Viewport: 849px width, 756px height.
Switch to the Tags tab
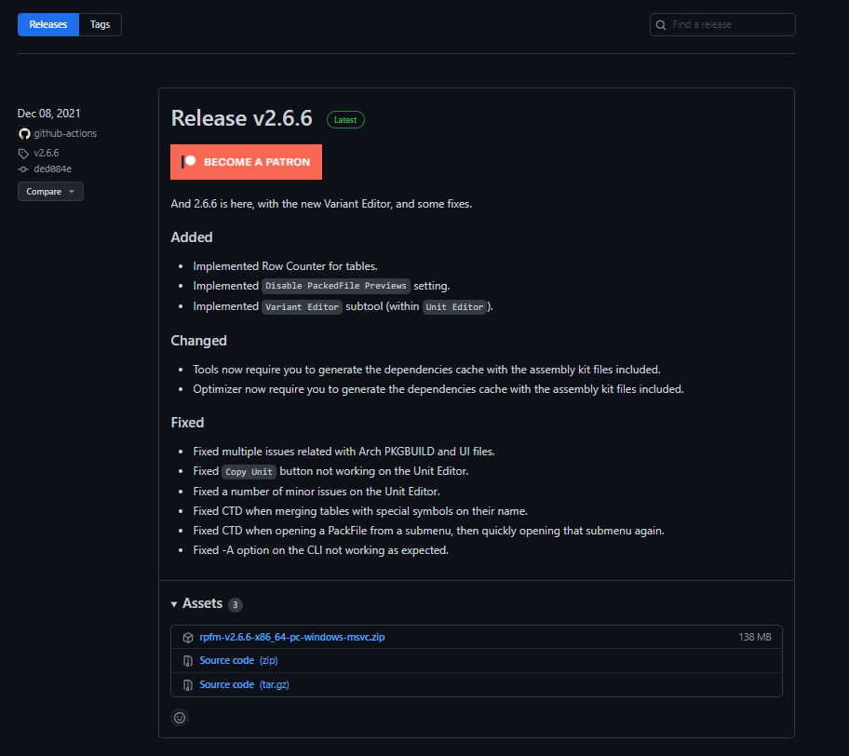(100, 24)
